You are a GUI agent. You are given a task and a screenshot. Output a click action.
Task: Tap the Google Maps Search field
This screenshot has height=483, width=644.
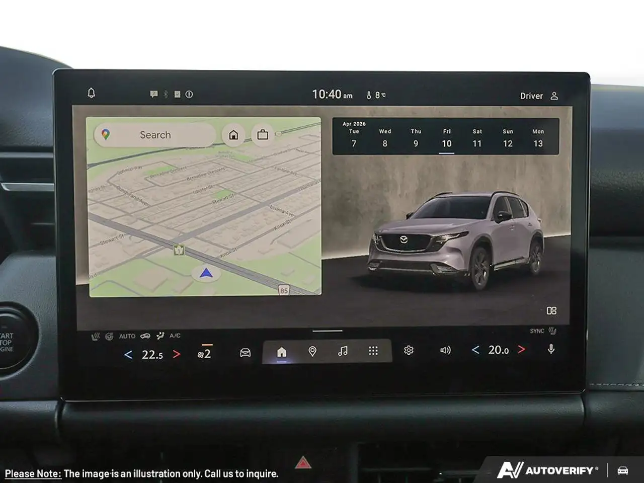point(155,135)
